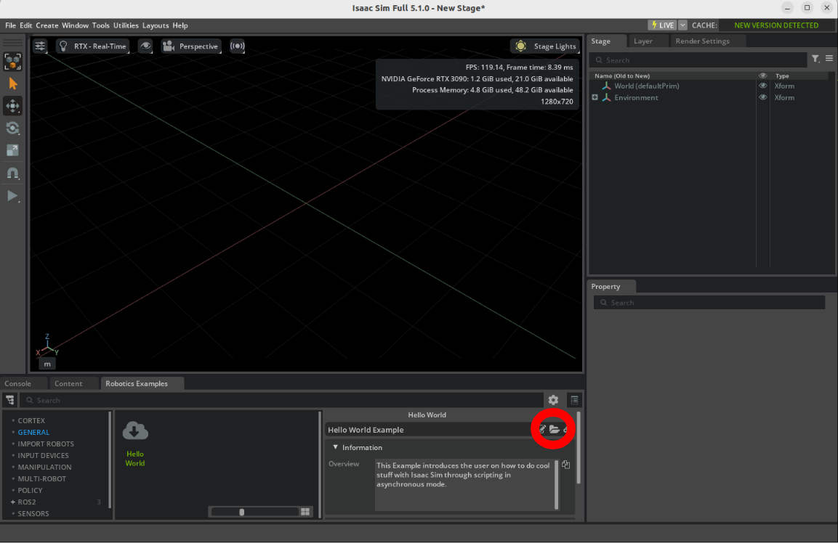Switch to the Render Settings tab
The image size is (838, 543).
coord(702,41)
